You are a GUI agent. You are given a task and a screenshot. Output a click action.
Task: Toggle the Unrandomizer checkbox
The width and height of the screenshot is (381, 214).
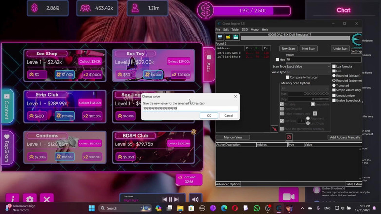click(x=334, y=96)
